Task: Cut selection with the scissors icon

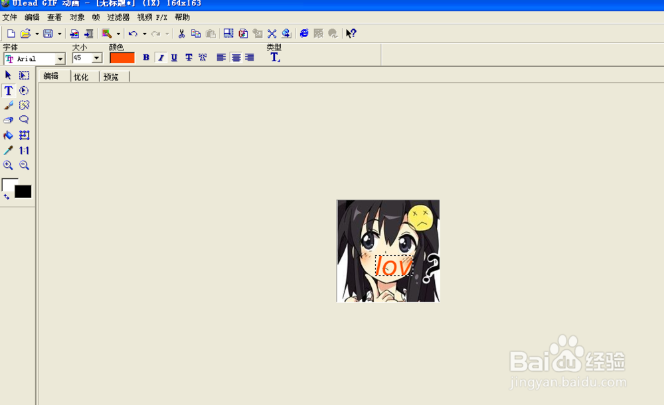Action: [x=182, y=33]
